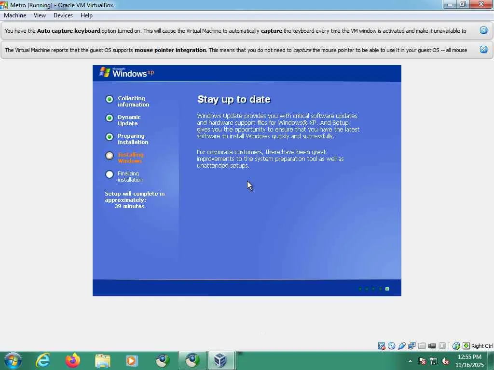Open the Help menu
This screenshot has height=370, width=494.
[x=86, y=15]
